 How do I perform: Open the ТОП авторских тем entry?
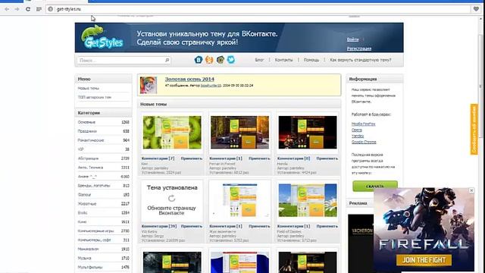(94, 97)
